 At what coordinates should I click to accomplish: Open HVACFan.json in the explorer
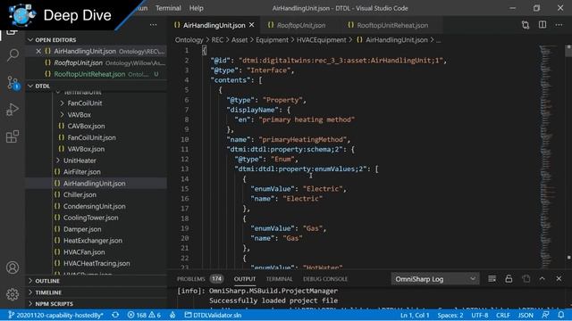84,251
